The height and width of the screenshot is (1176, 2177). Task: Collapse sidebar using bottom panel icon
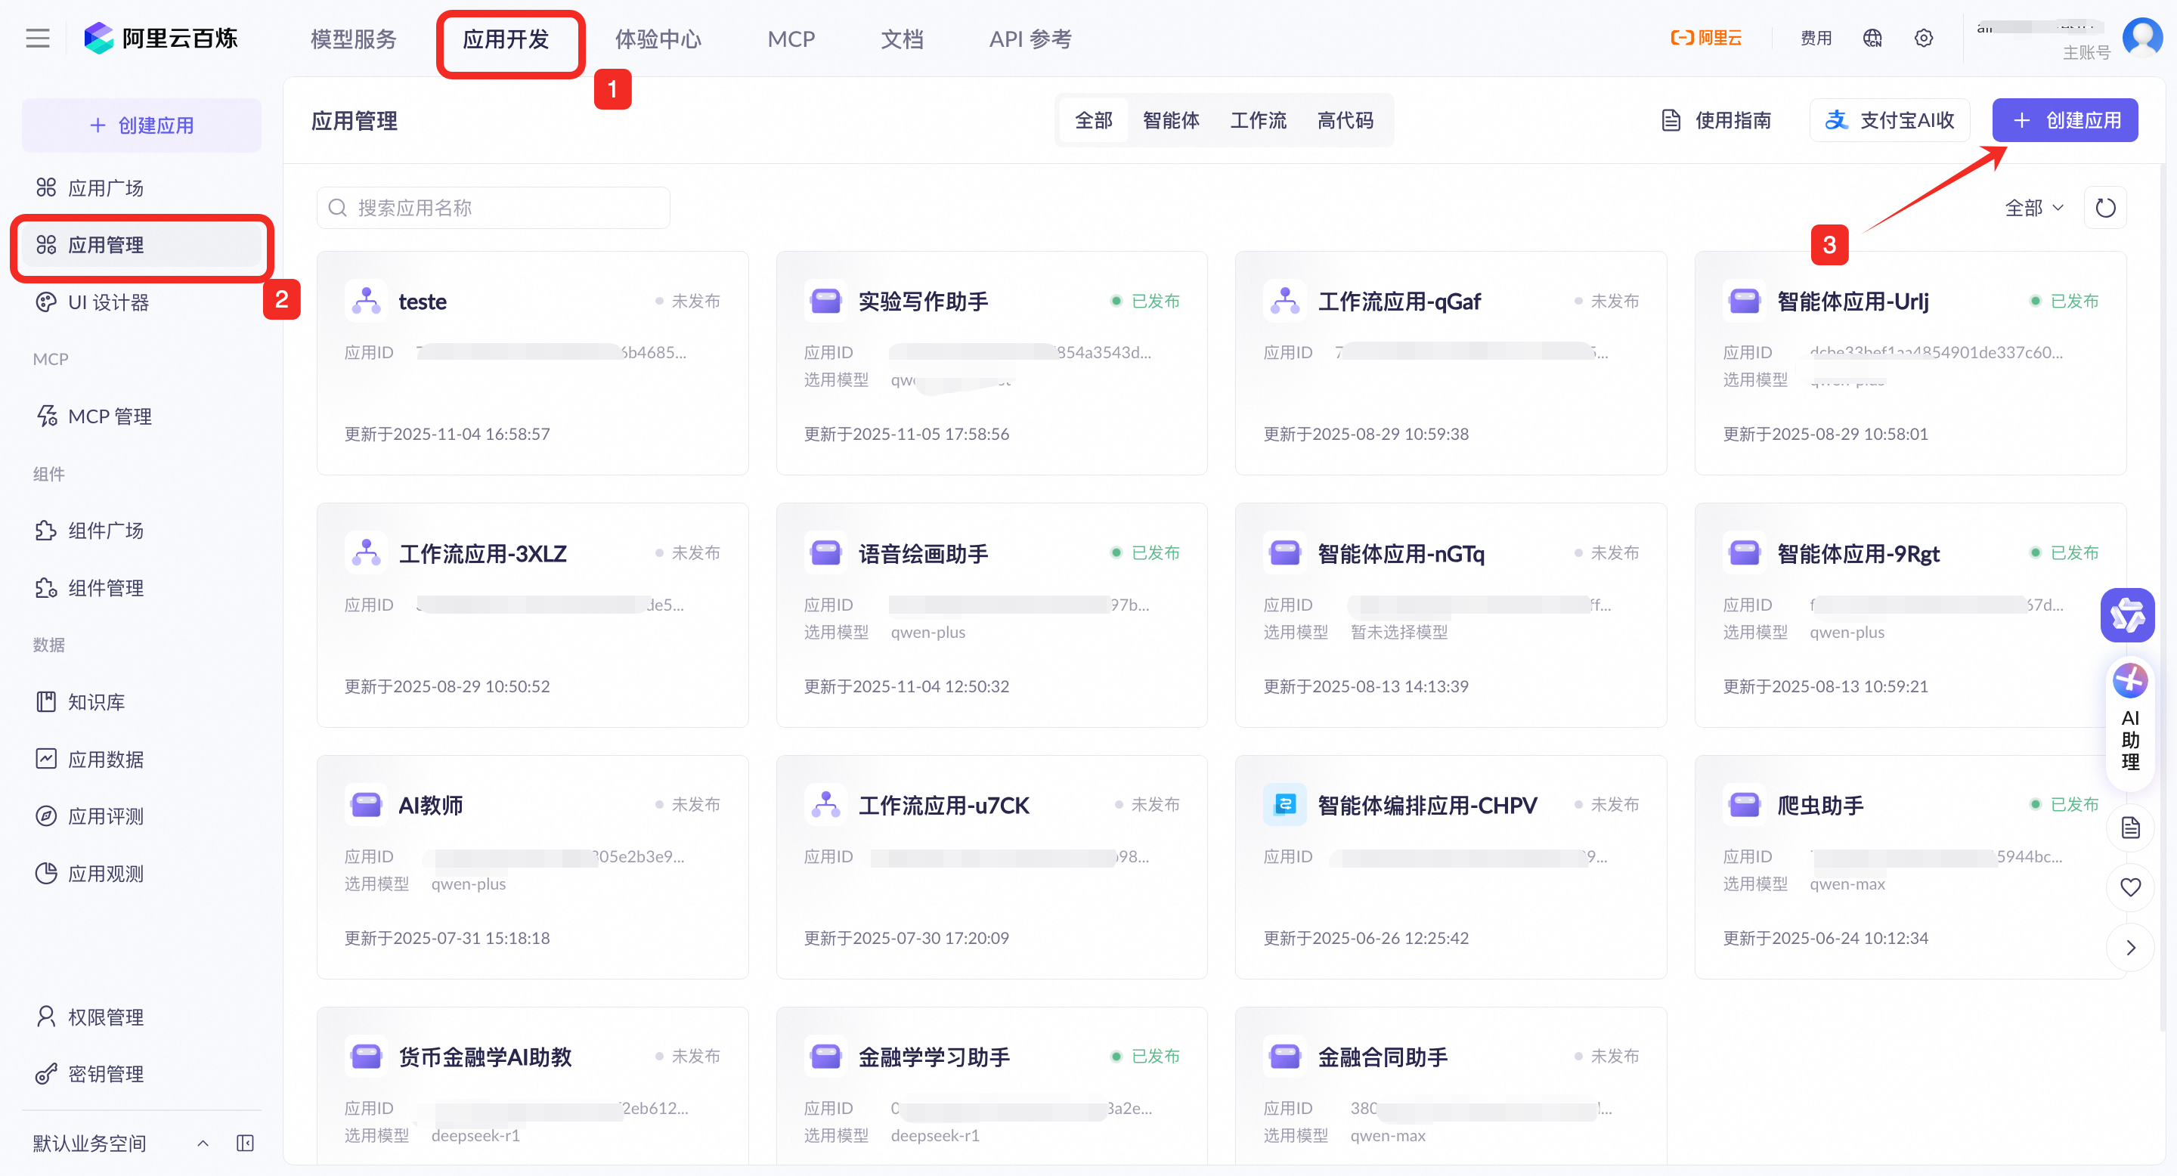pos(245,1143)
